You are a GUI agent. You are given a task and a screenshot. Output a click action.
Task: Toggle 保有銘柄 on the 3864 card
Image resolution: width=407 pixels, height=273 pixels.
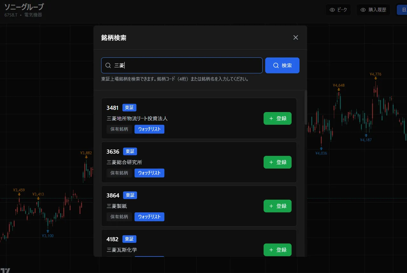tap(119, 217)
